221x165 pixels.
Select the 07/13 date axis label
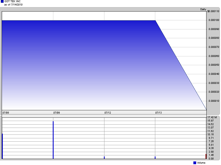[159, 112]
